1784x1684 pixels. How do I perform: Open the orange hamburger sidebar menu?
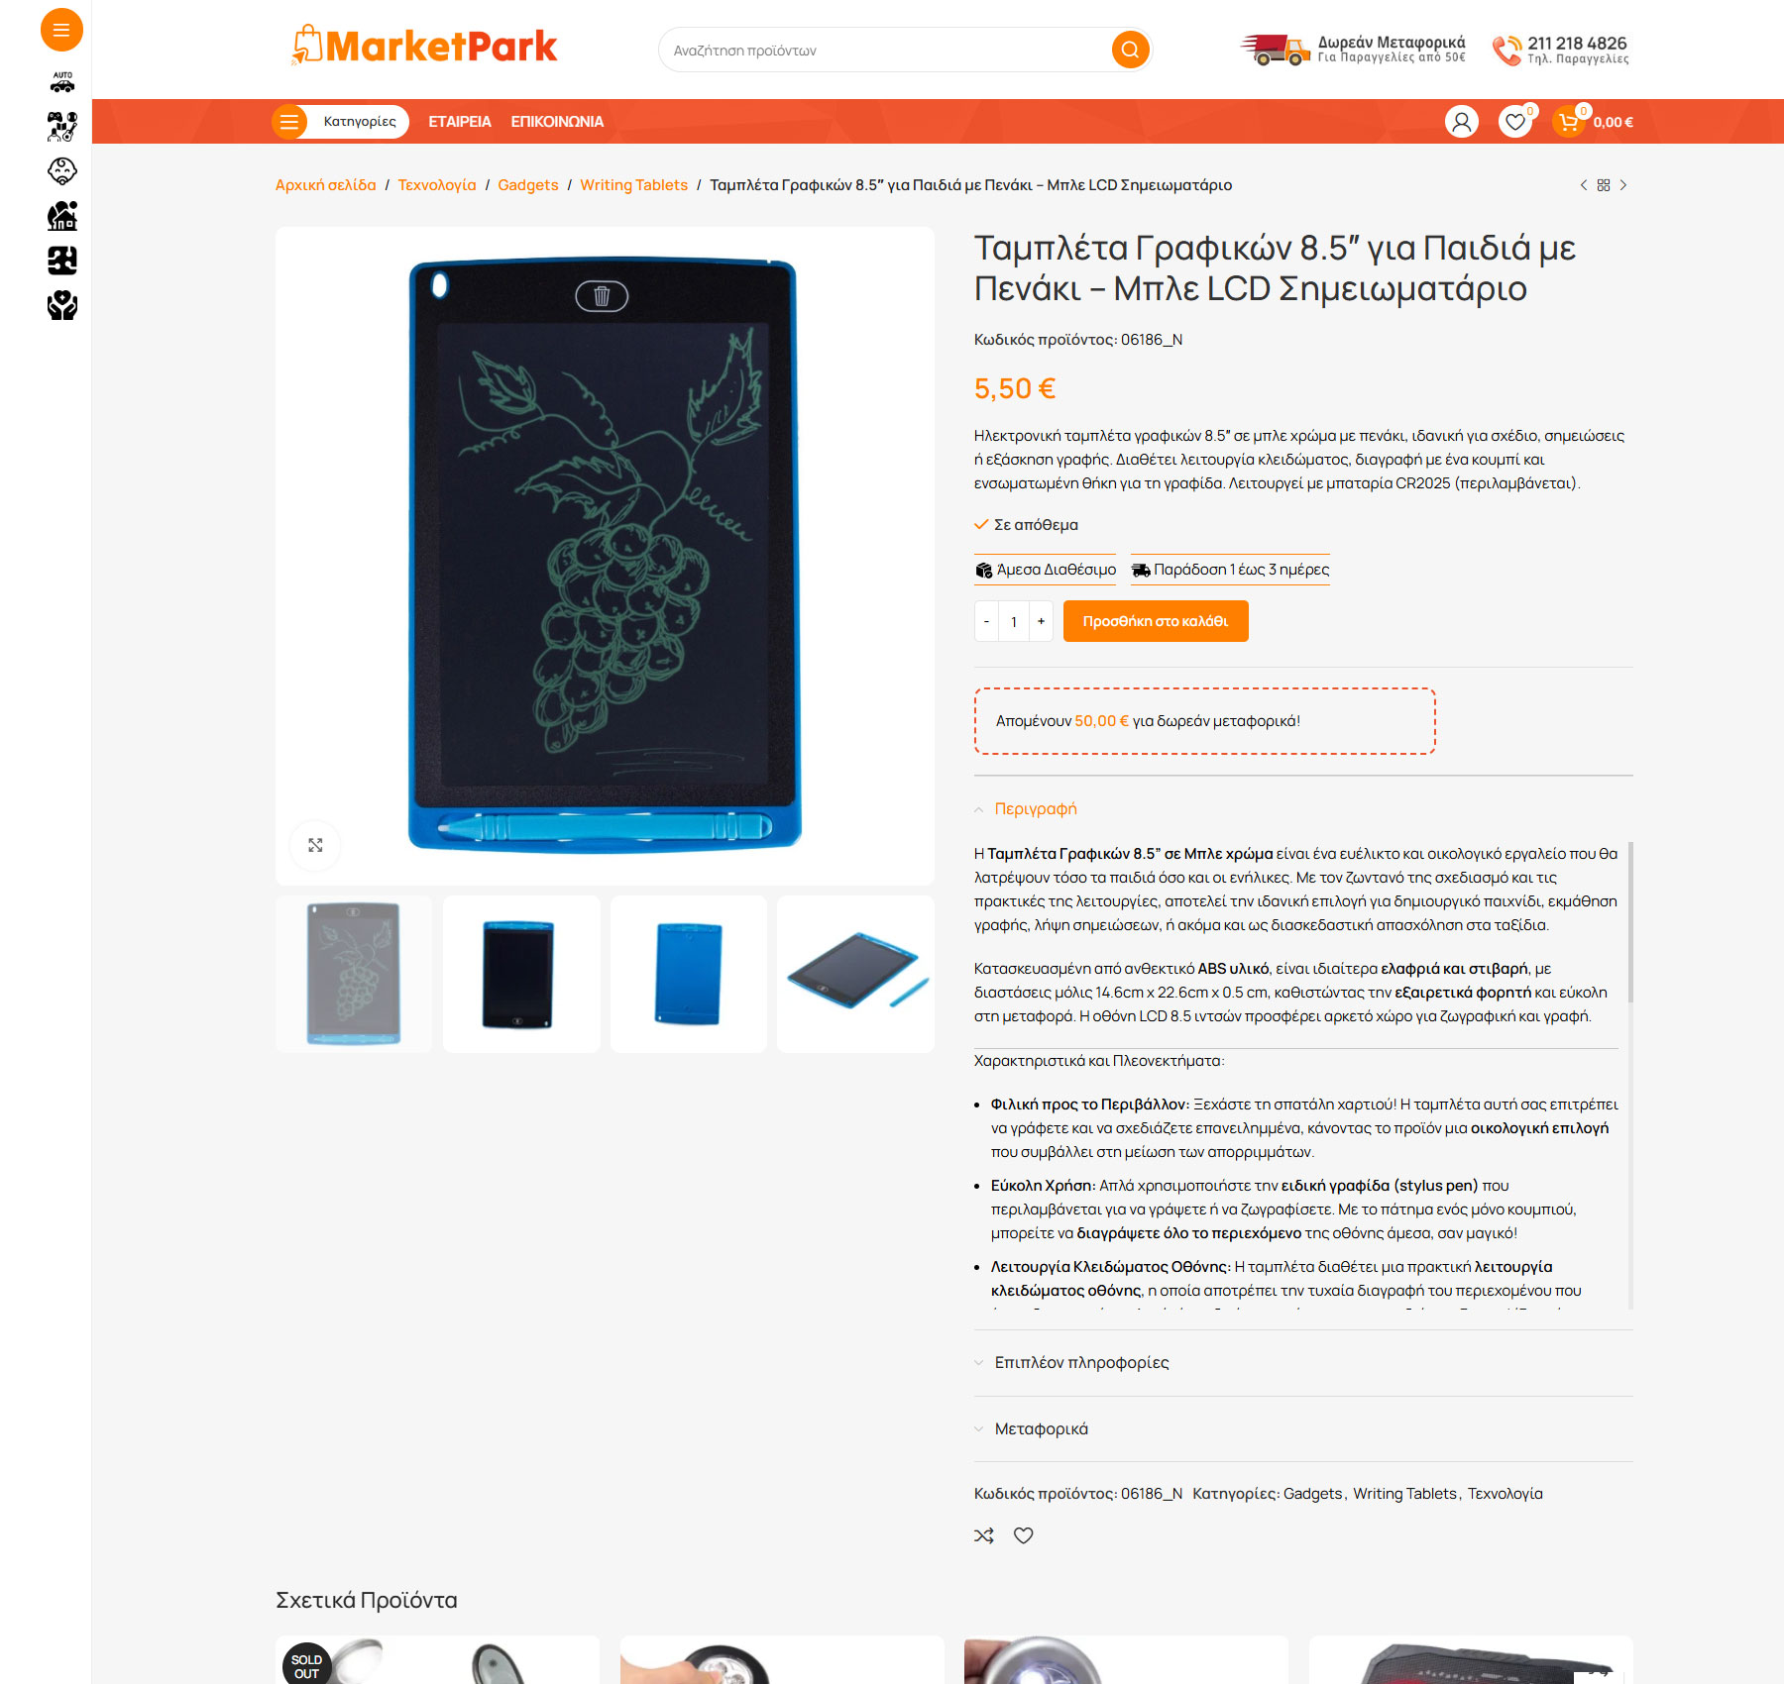pos(61,30)
